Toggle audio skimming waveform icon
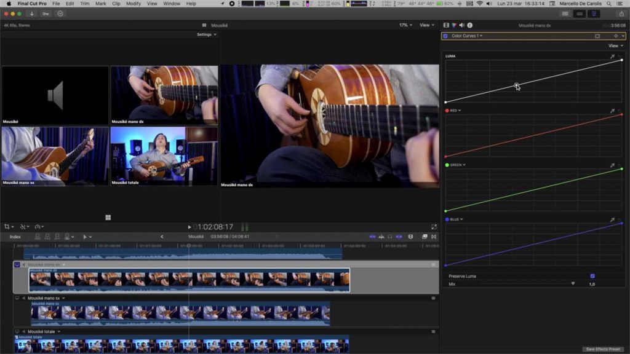 point(381,237)
